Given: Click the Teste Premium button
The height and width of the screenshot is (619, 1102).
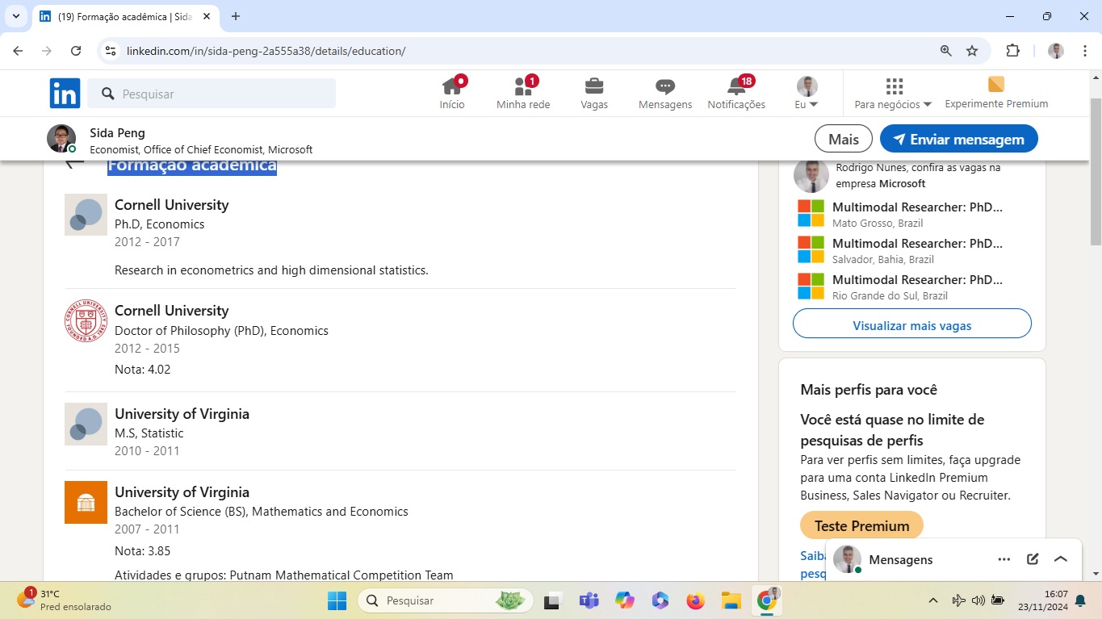Looking at the screenshot, I should (x=861, y=525).
